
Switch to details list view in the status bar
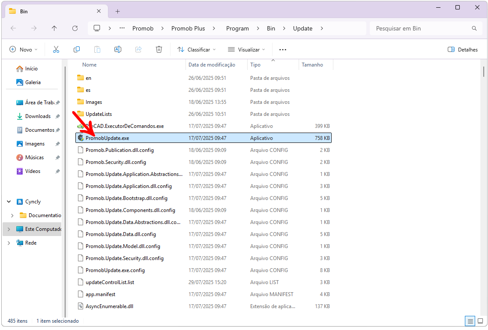[x=470, y=321]
